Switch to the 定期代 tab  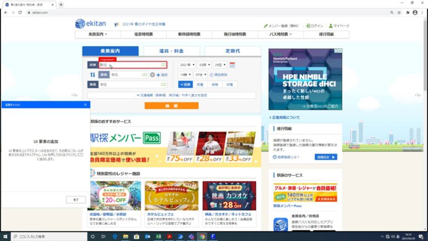[x=232, y=51]
